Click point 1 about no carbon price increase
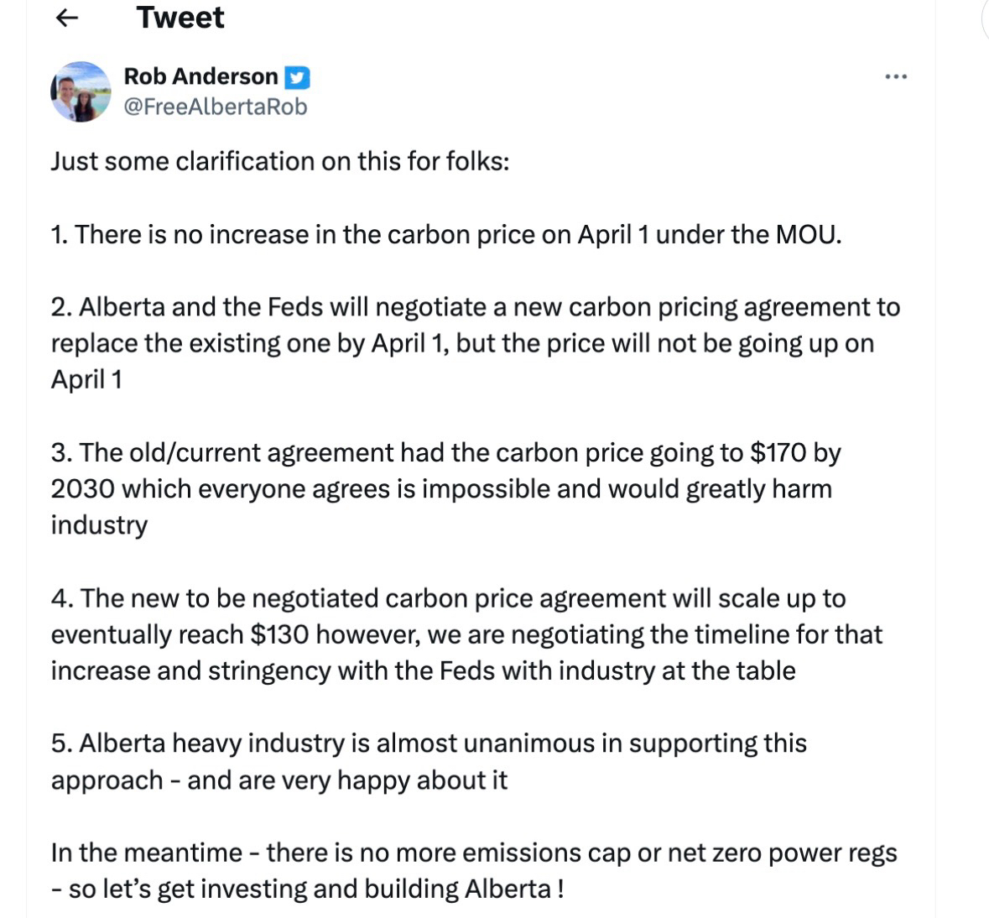This screenshot has height=918, width=989. [x=445, y=233]
